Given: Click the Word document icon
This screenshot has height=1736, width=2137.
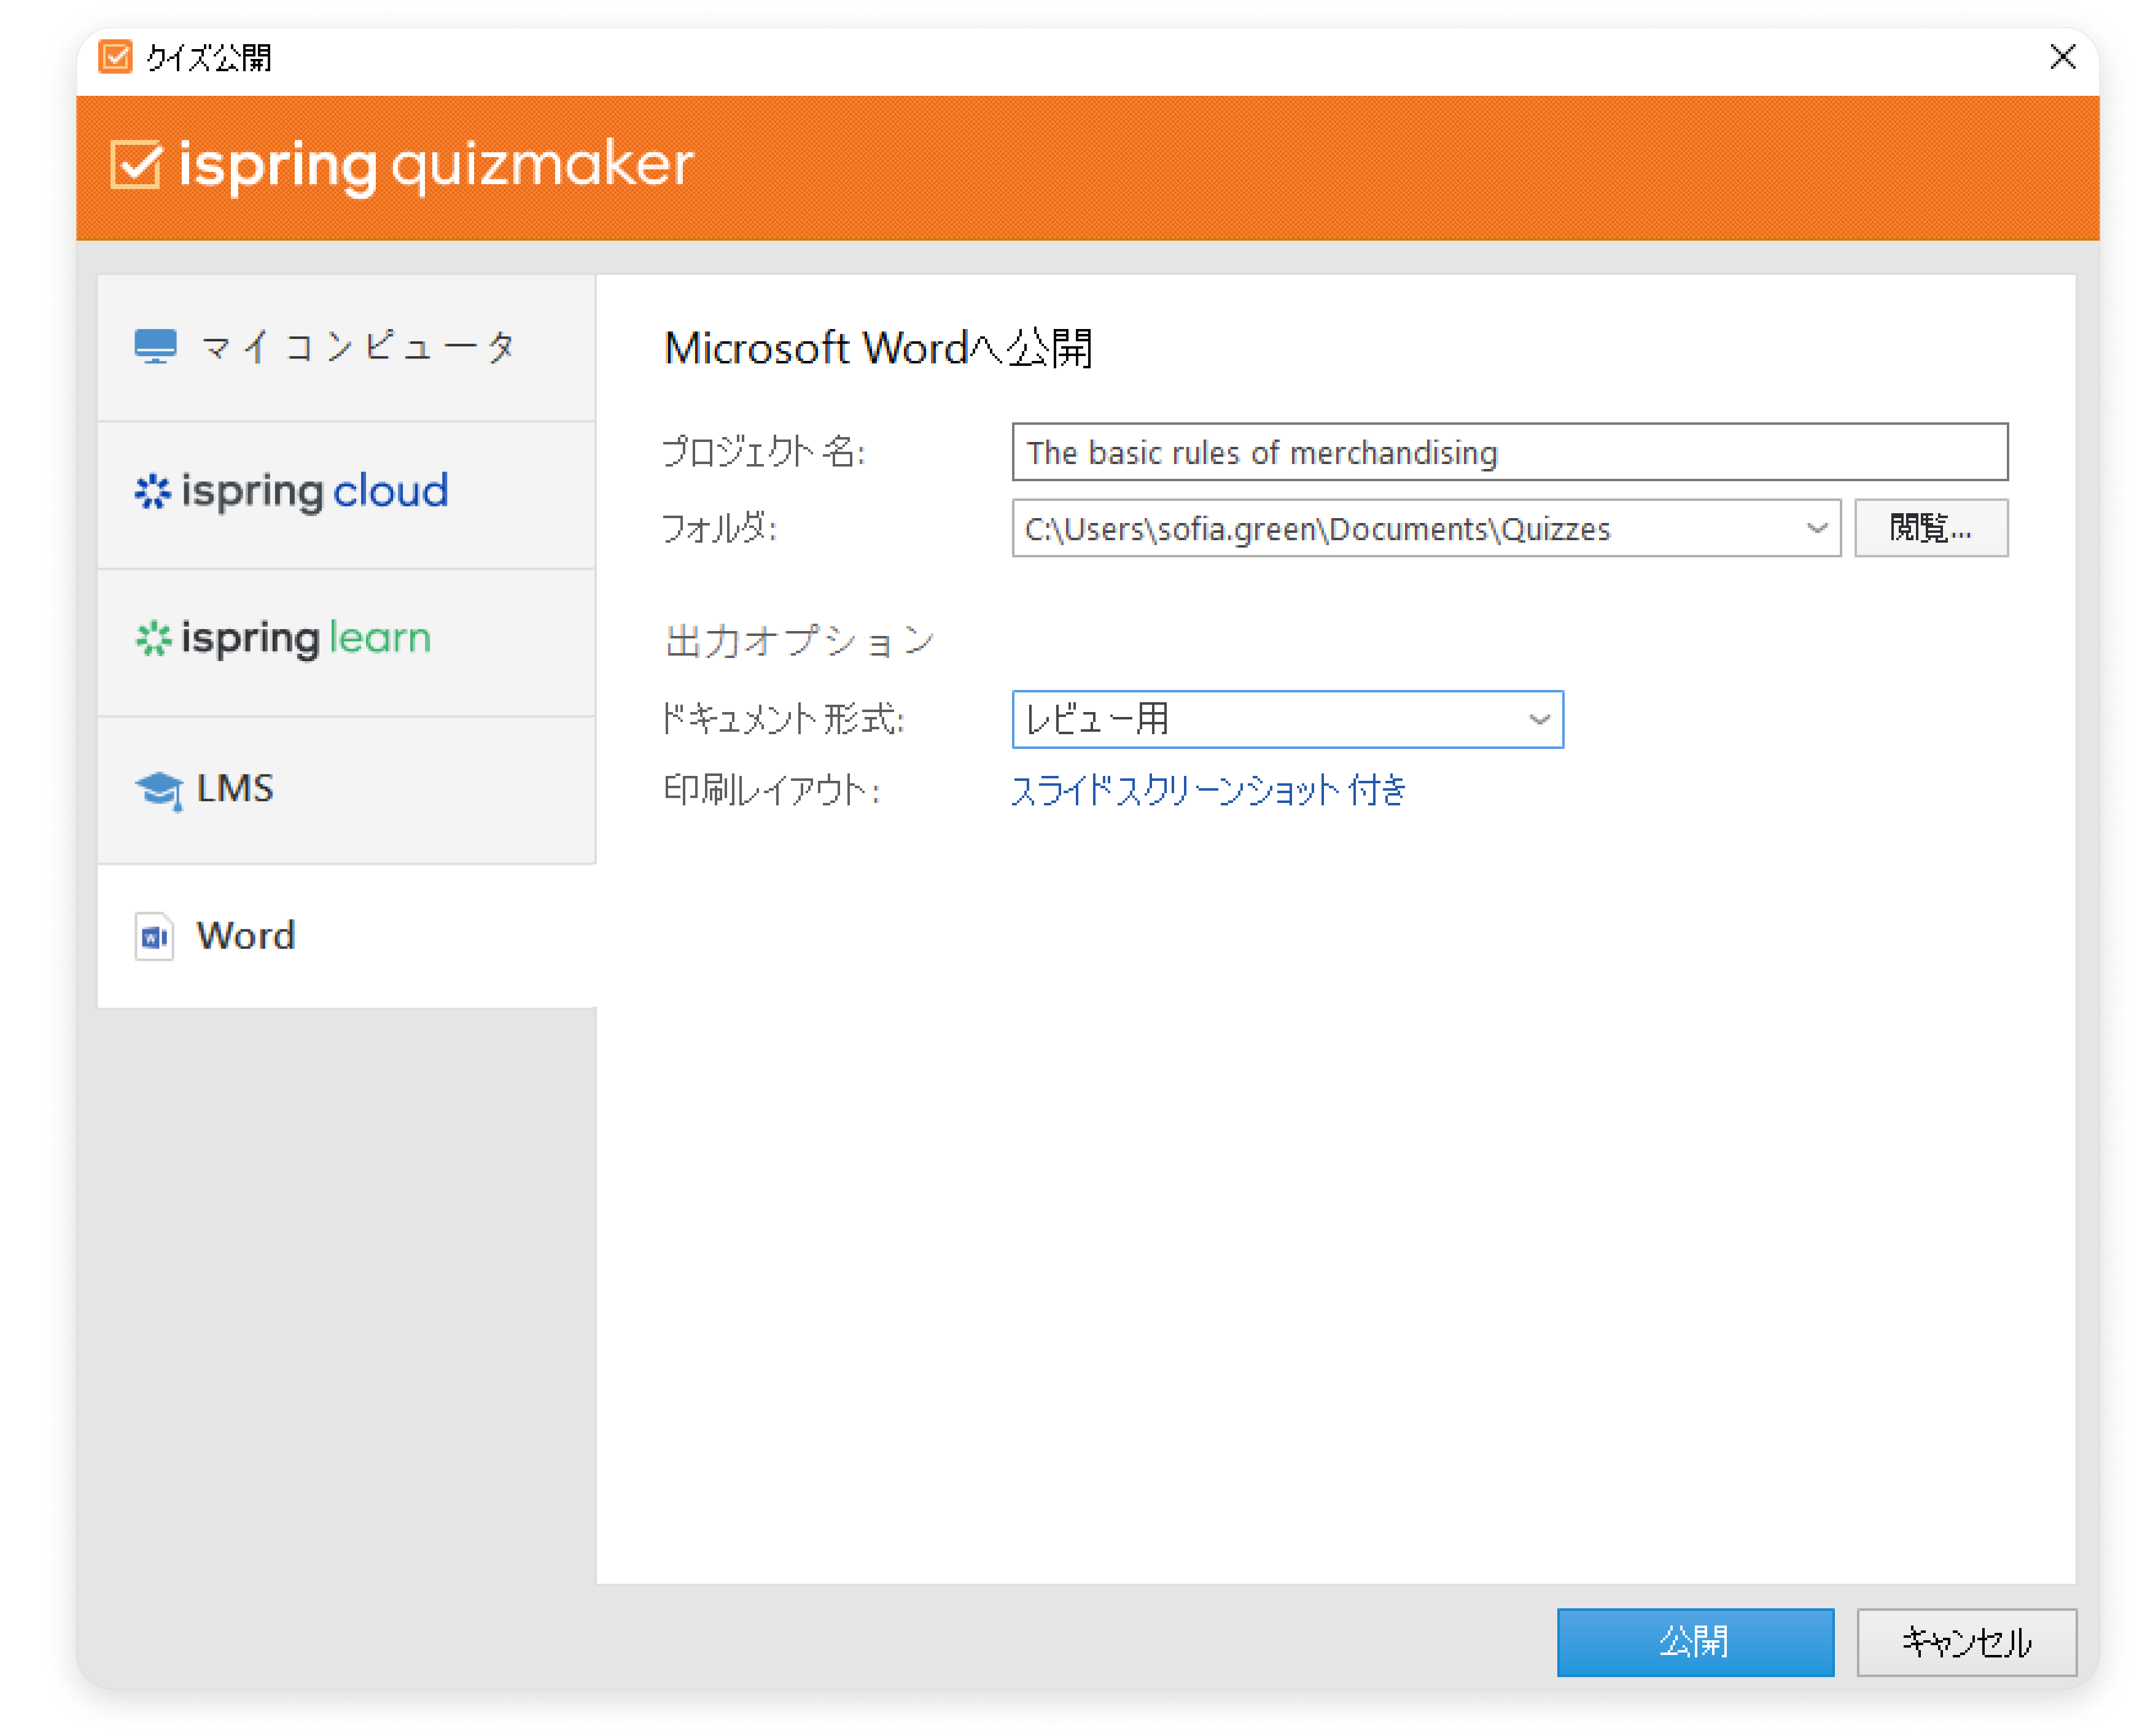Looking at the screenshot, I should tap(154, 936).
